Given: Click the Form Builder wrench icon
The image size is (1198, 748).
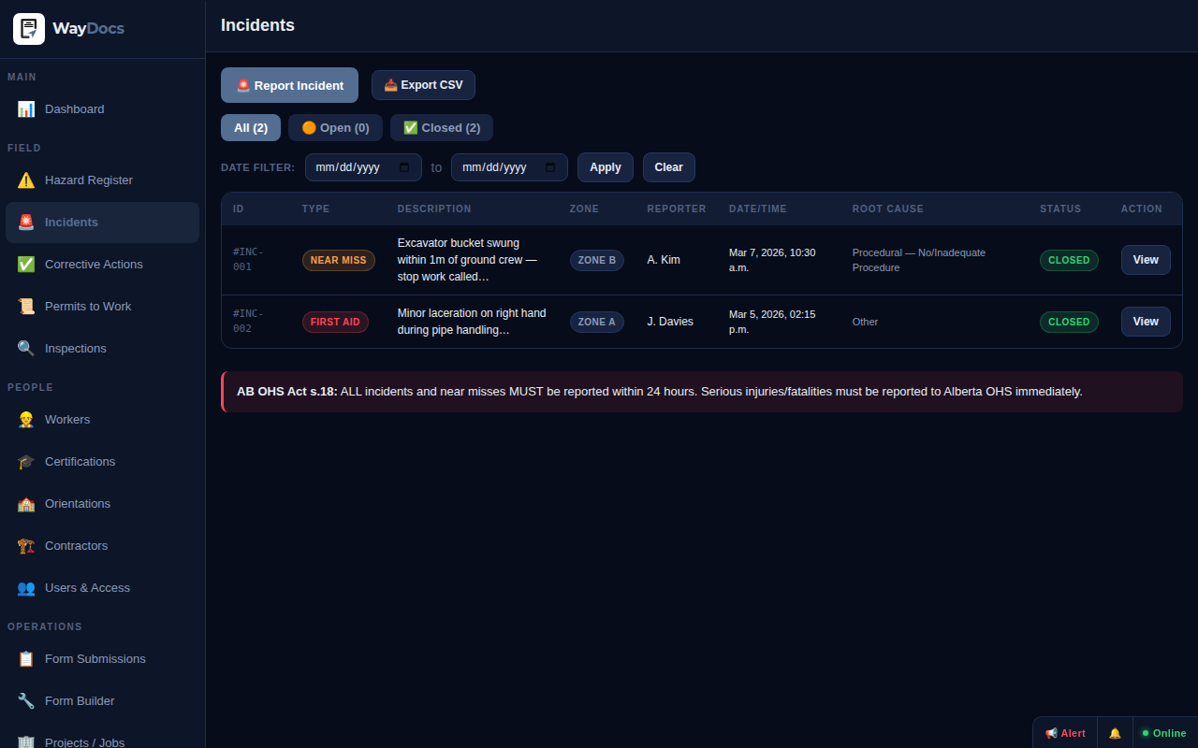Looking at the screenshot, I should (x=26, y=701).
